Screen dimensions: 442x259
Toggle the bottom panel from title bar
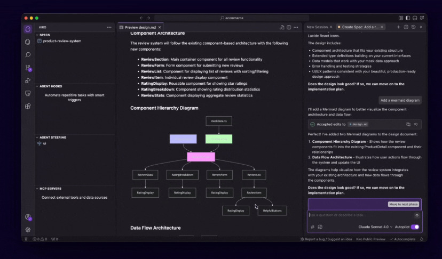click(x=415, y=18)
